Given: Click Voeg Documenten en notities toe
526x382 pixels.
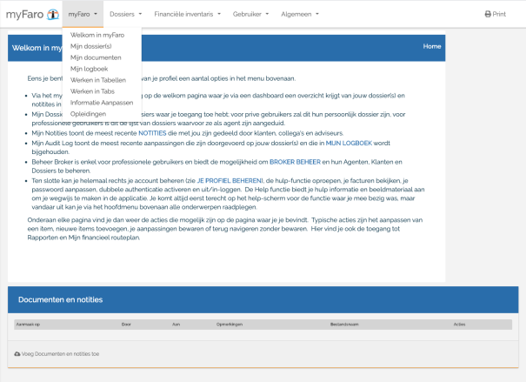Looking at the screenshot, I should click(57, 354).
